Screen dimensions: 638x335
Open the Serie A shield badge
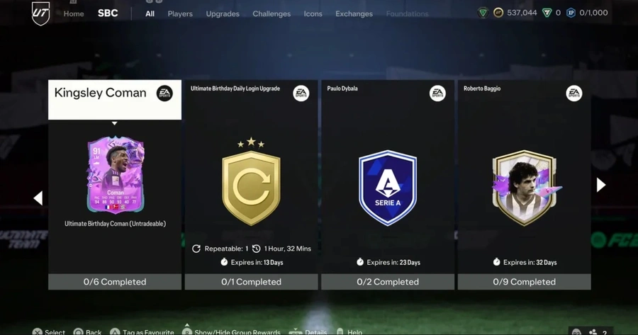[x=387, y=188]
